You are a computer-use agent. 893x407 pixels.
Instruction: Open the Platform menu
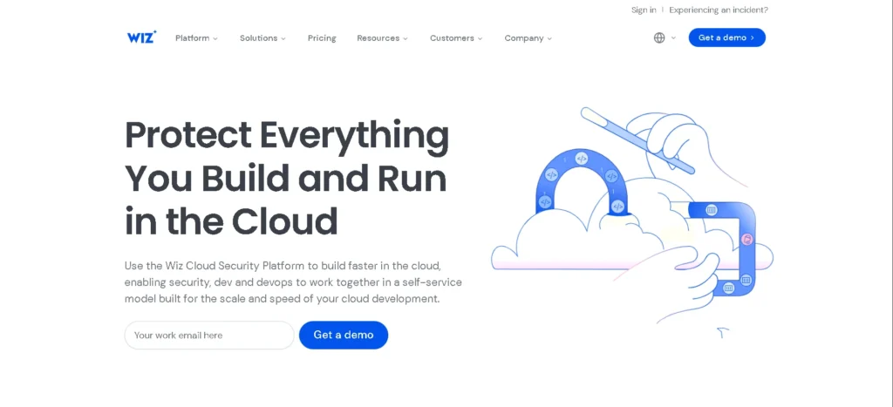point(196,38)
